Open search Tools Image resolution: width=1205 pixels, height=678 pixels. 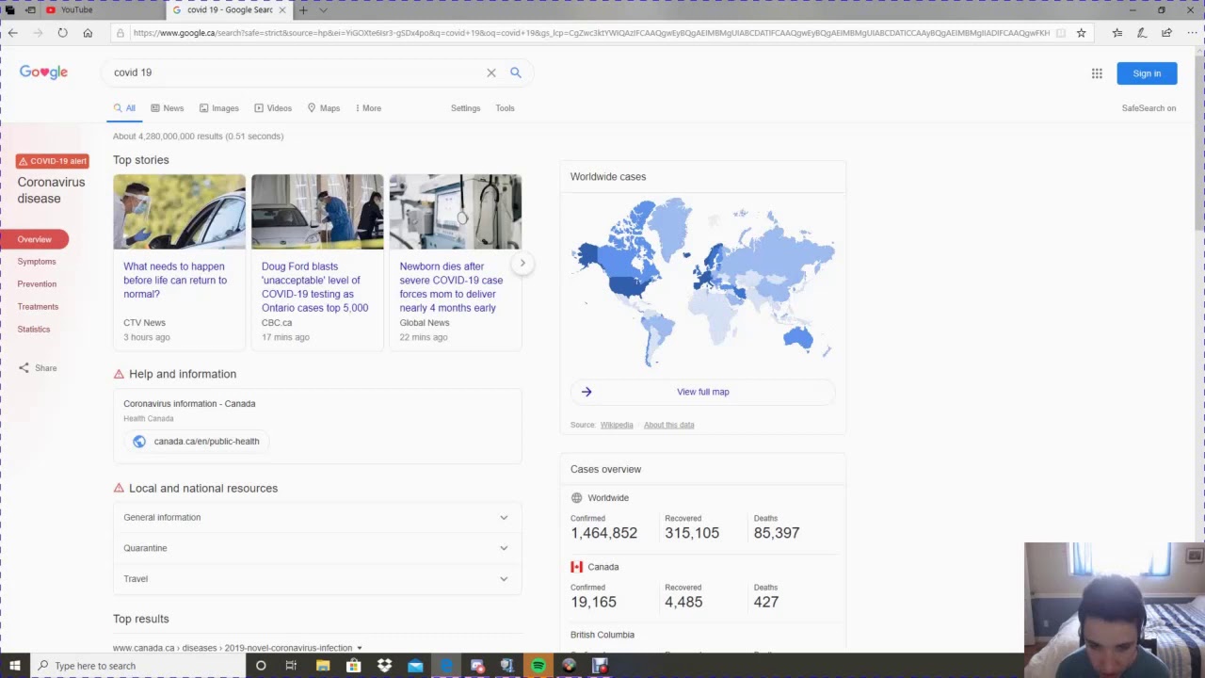[505, 108]
